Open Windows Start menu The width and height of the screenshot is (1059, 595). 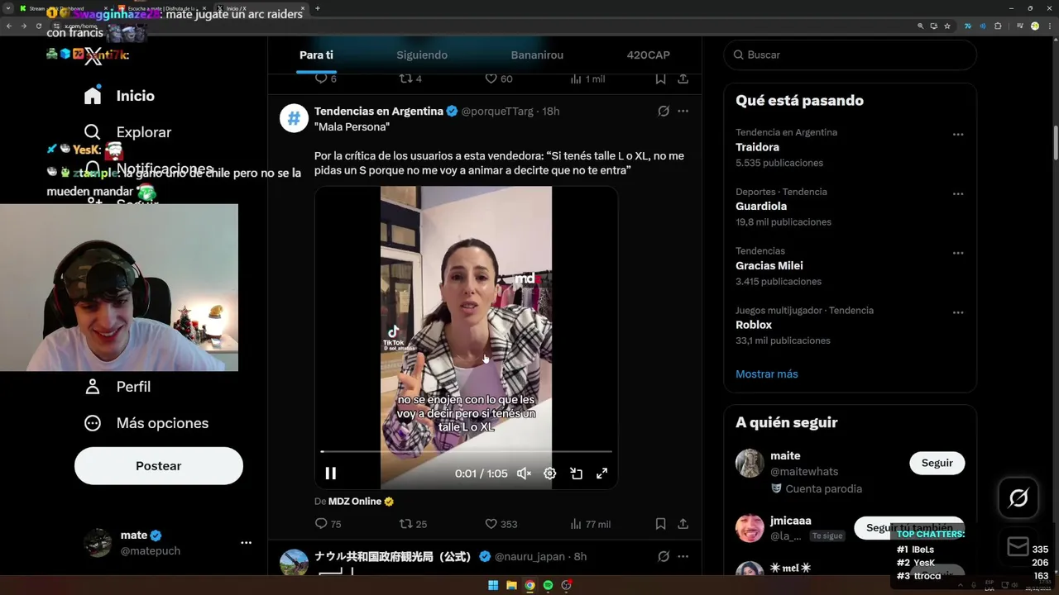pos(493,585)
